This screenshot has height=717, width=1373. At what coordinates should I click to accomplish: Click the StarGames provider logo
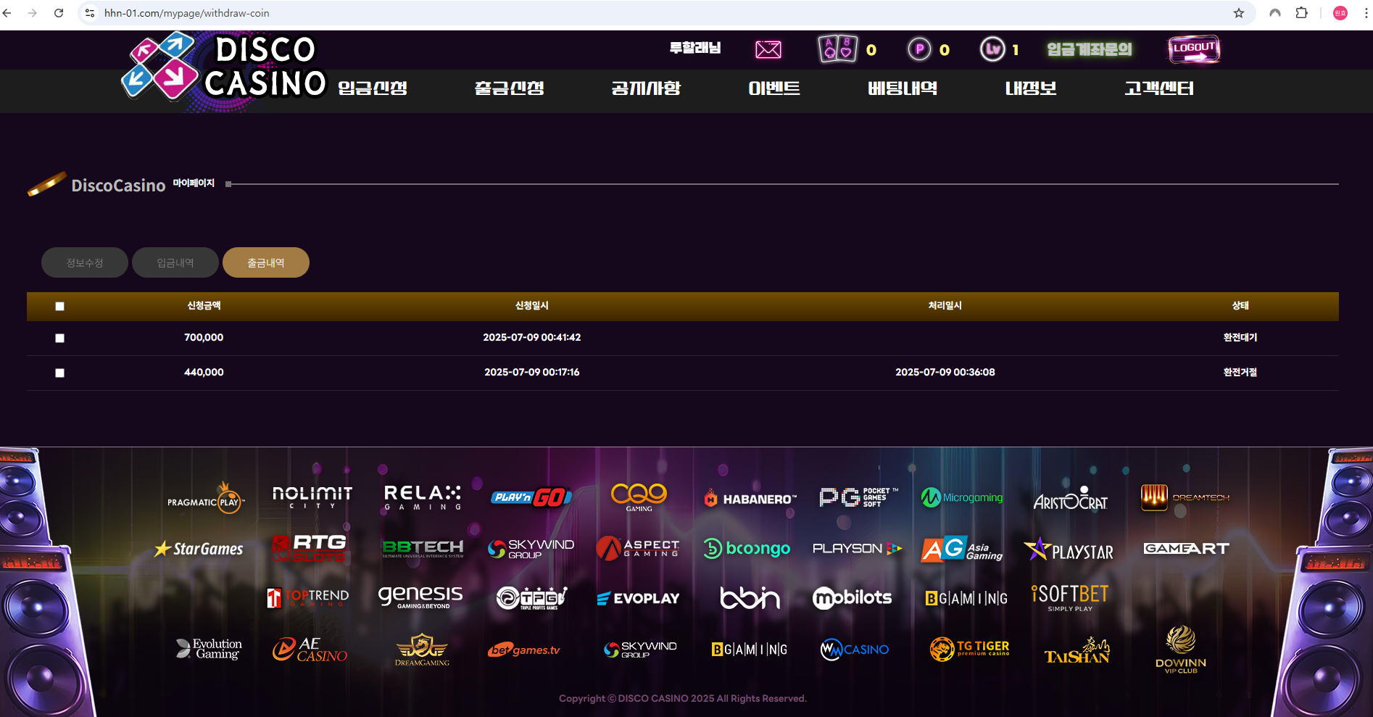click(x=199, y=549)
